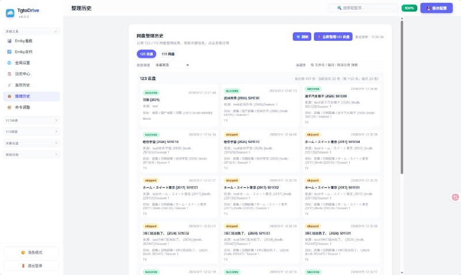Click the 立即整理123 云盘 button

point(333,37)
